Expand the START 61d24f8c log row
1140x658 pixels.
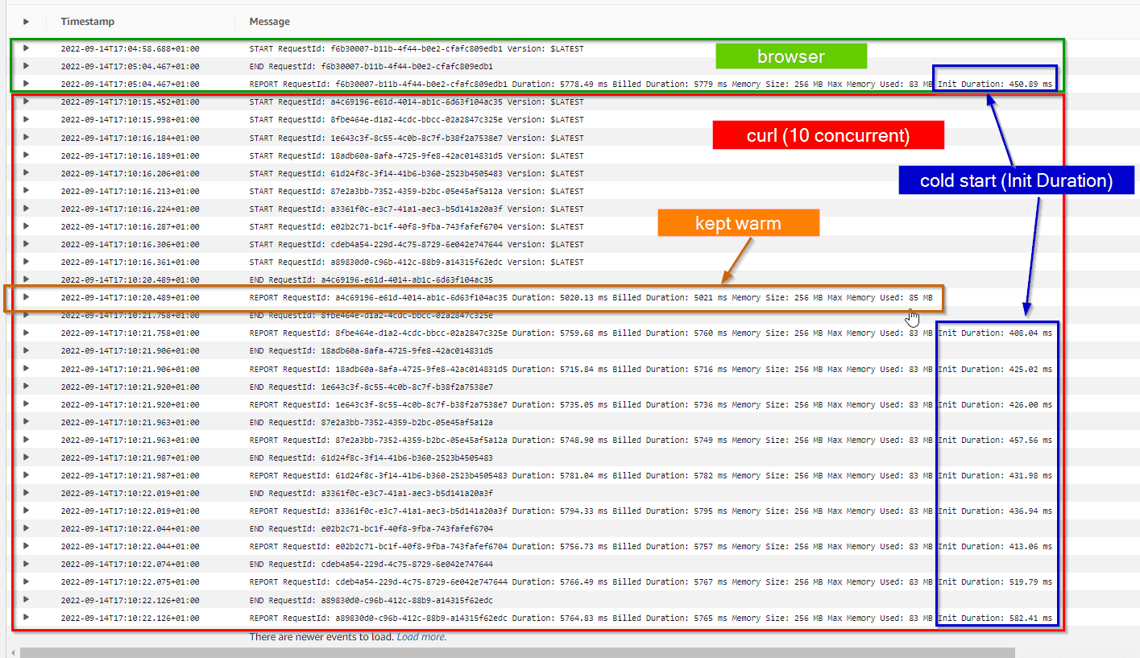(x=26, y=173)
